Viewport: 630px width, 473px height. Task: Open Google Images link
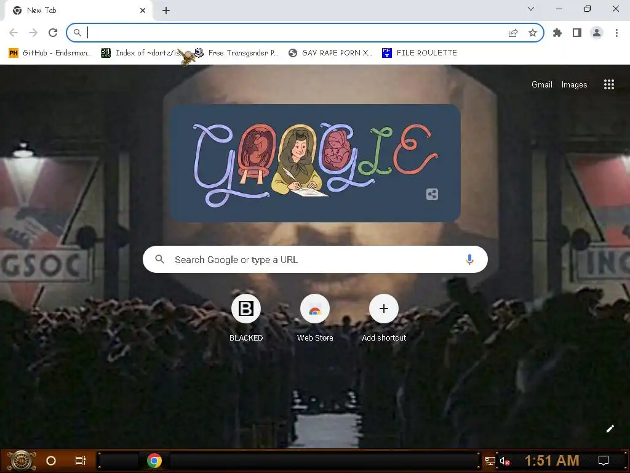[574, 84]
